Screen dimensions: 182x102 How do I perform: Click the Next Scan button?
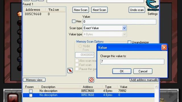[99, 10]
